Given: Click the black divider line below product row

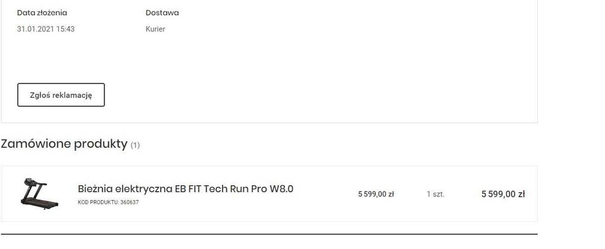Looking at the screenshot, I should (269, 234).
